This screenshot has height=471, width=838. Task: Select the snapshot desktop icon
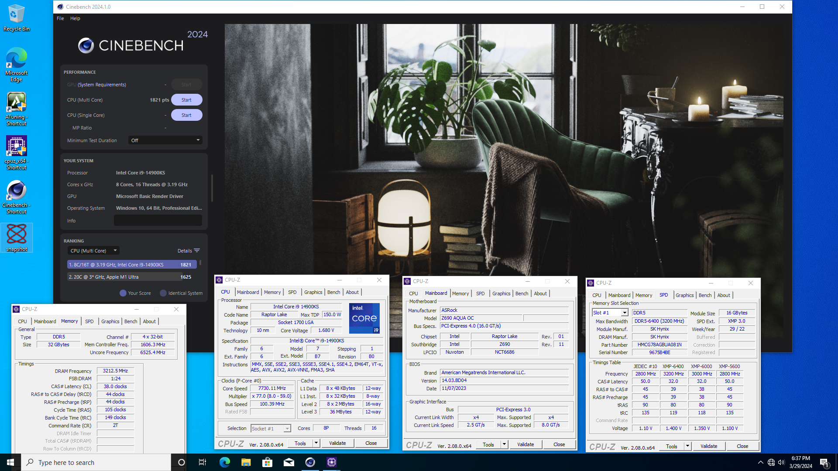(x=17, y=238)
